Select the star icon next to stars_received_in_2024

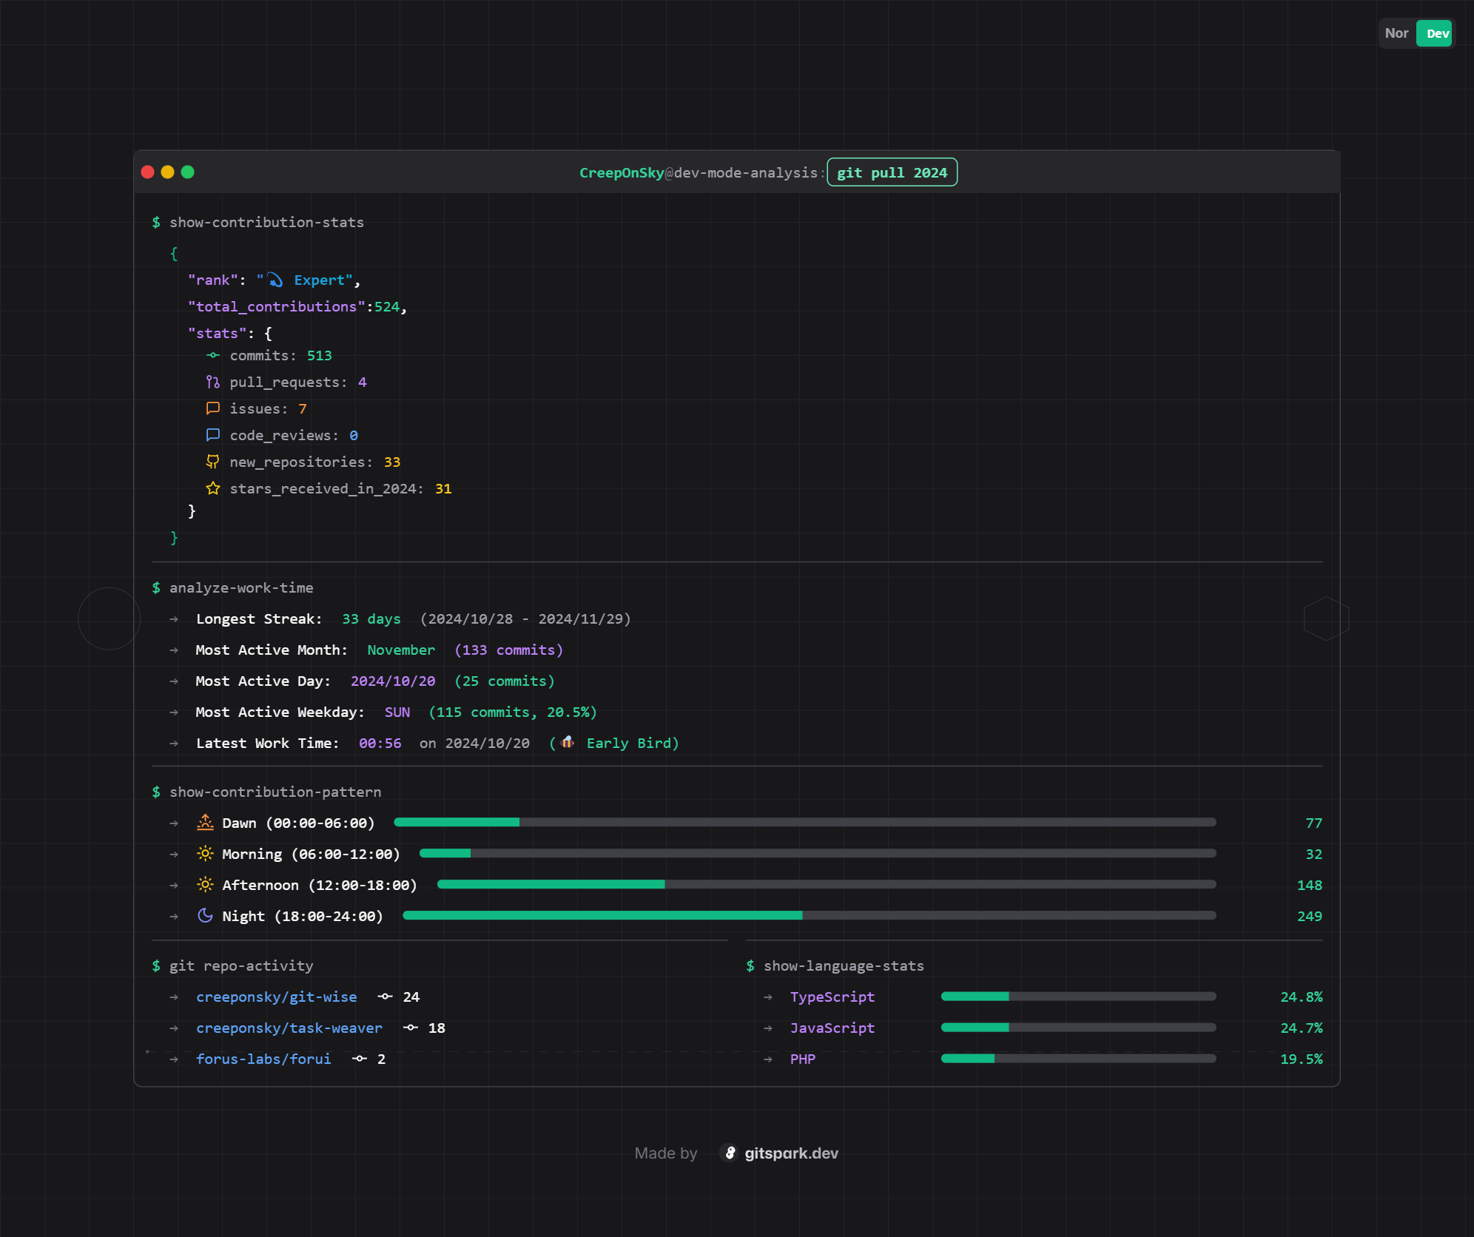pos(213,488)
